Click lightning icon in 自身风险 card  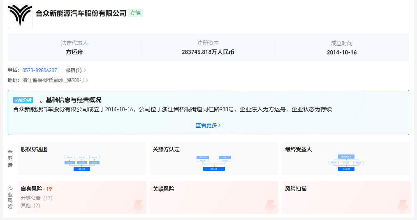pyautogui.click(x=139, y=207)
